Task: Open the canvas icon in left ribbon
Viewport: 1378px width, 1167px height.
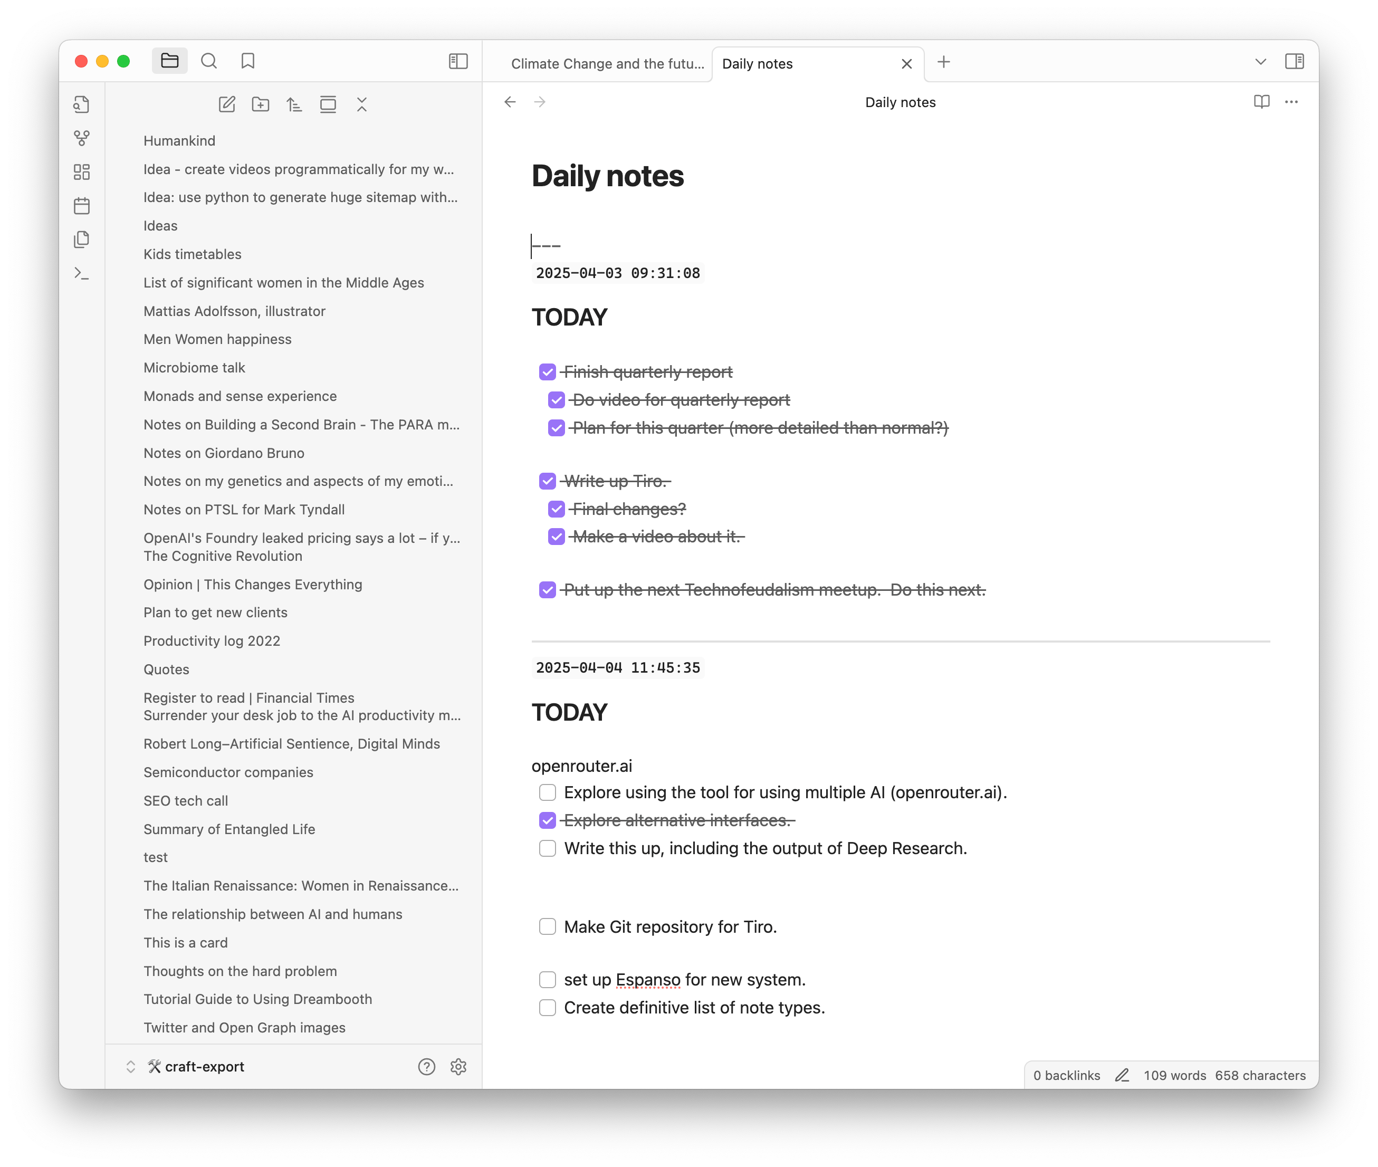Action: pyautogui.click(x=82, y=172)
